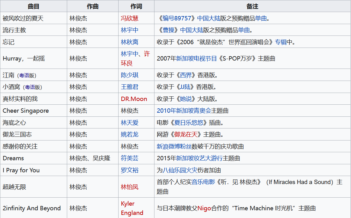Select the song title 感谢你的关注

coord(20,147)
